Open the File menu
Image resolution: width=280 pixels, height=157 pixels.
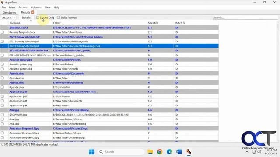click(3, 7)
